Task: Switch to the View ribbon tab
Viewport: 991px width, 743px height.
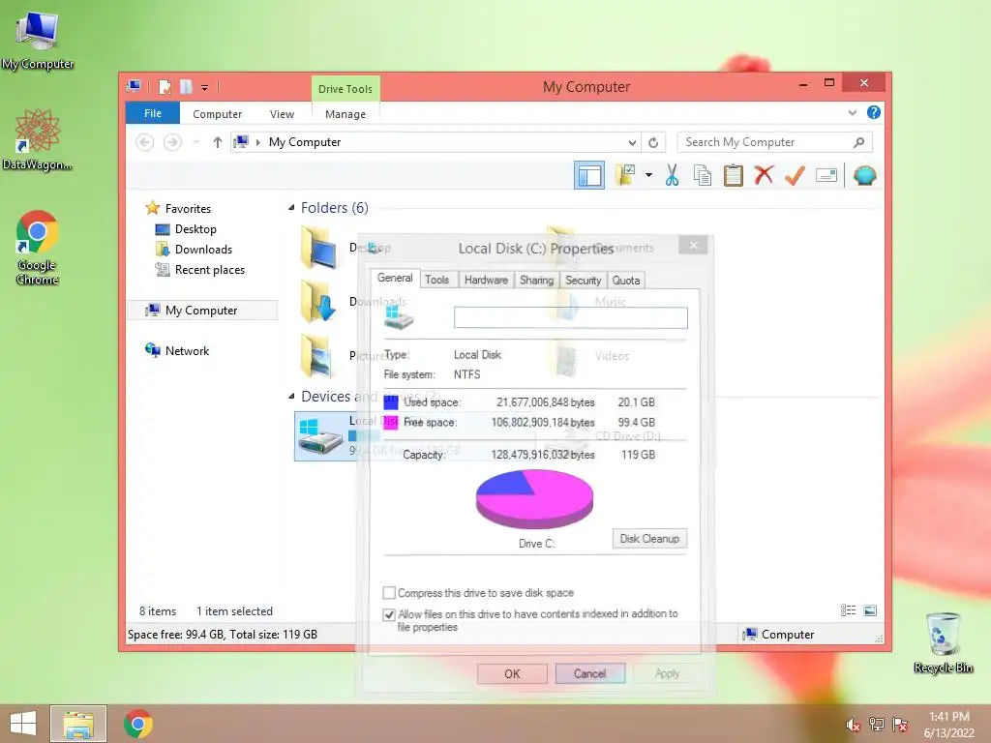Action: (x=282, y=114)
